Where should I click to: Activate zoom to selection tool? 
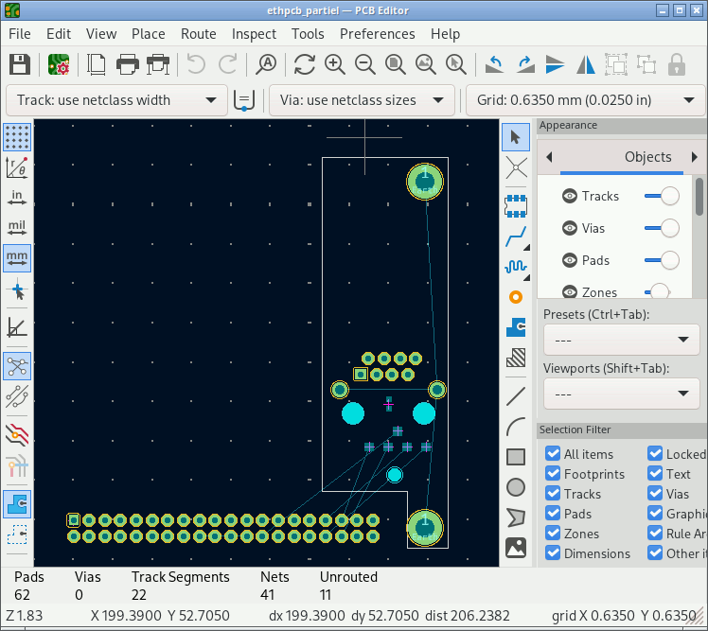click(455, 64)
